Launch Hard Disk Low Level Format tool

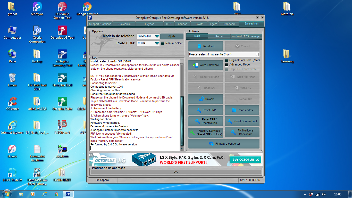click(37, 177)
